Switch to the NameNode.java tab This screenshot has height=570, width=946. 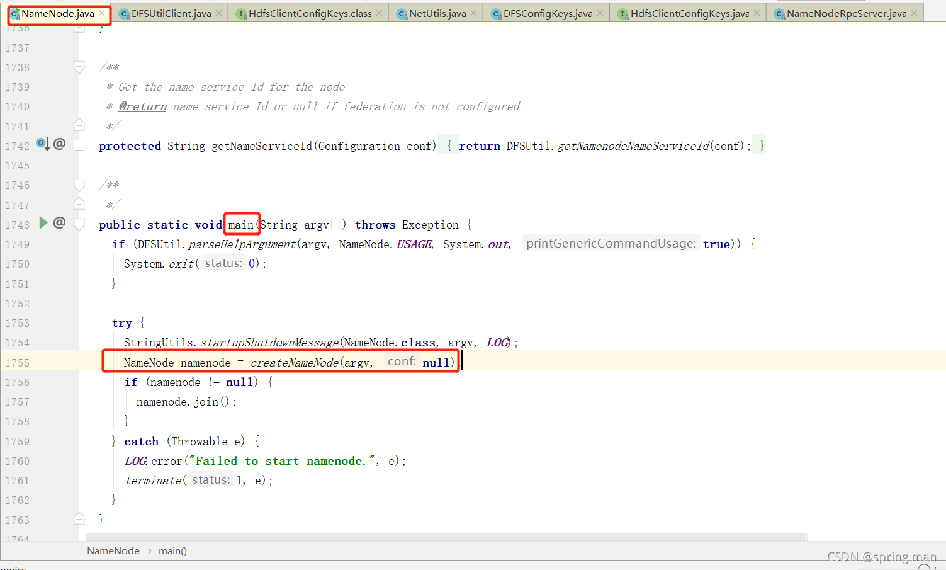coord(58,13)
